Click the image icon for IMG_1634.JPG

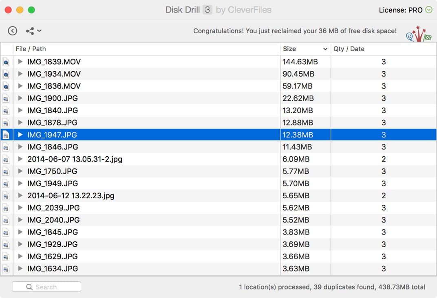point(6,269)
